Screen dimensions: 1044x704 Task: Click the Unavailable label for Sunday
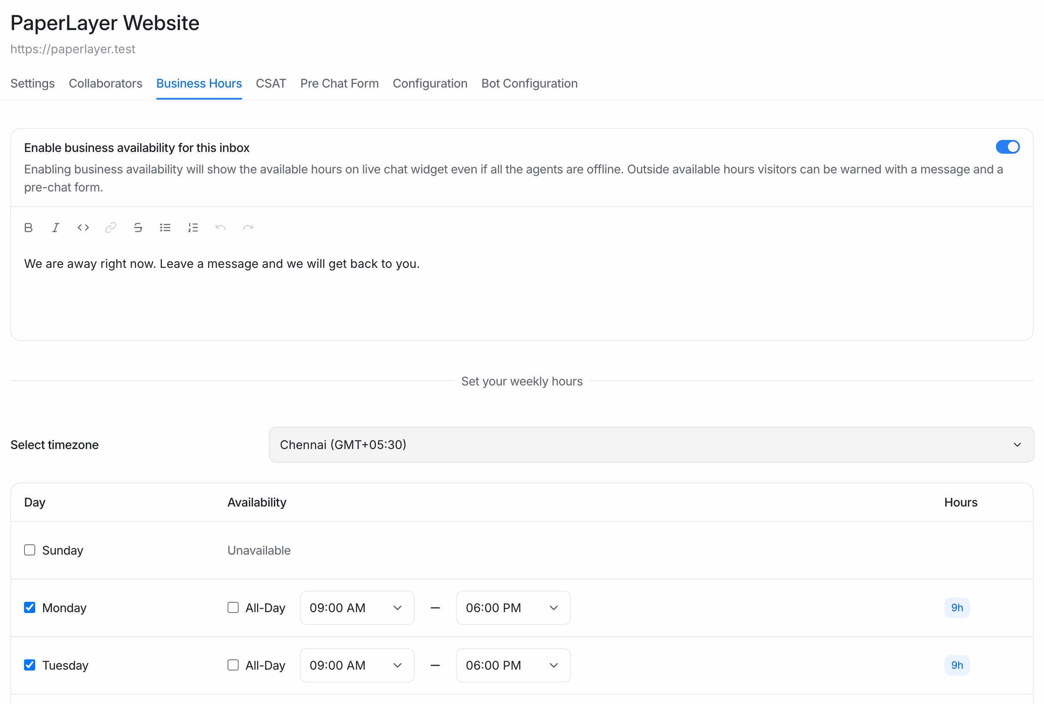(259, 550)
